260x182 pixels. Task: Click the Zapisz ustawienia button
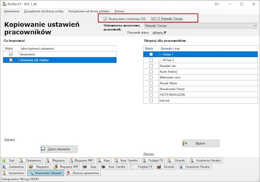click(x=59, y=149)
